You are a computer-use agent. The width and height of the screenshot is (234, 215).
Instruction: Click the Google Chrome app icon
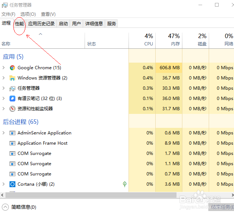pos(12,68)
